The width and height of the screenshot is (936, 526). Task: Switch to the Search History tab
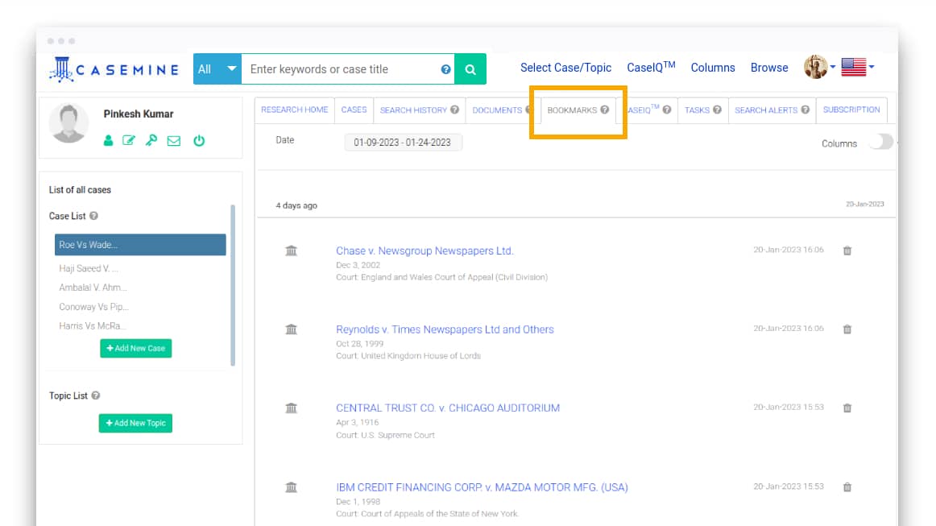click(x=419, y=110)
